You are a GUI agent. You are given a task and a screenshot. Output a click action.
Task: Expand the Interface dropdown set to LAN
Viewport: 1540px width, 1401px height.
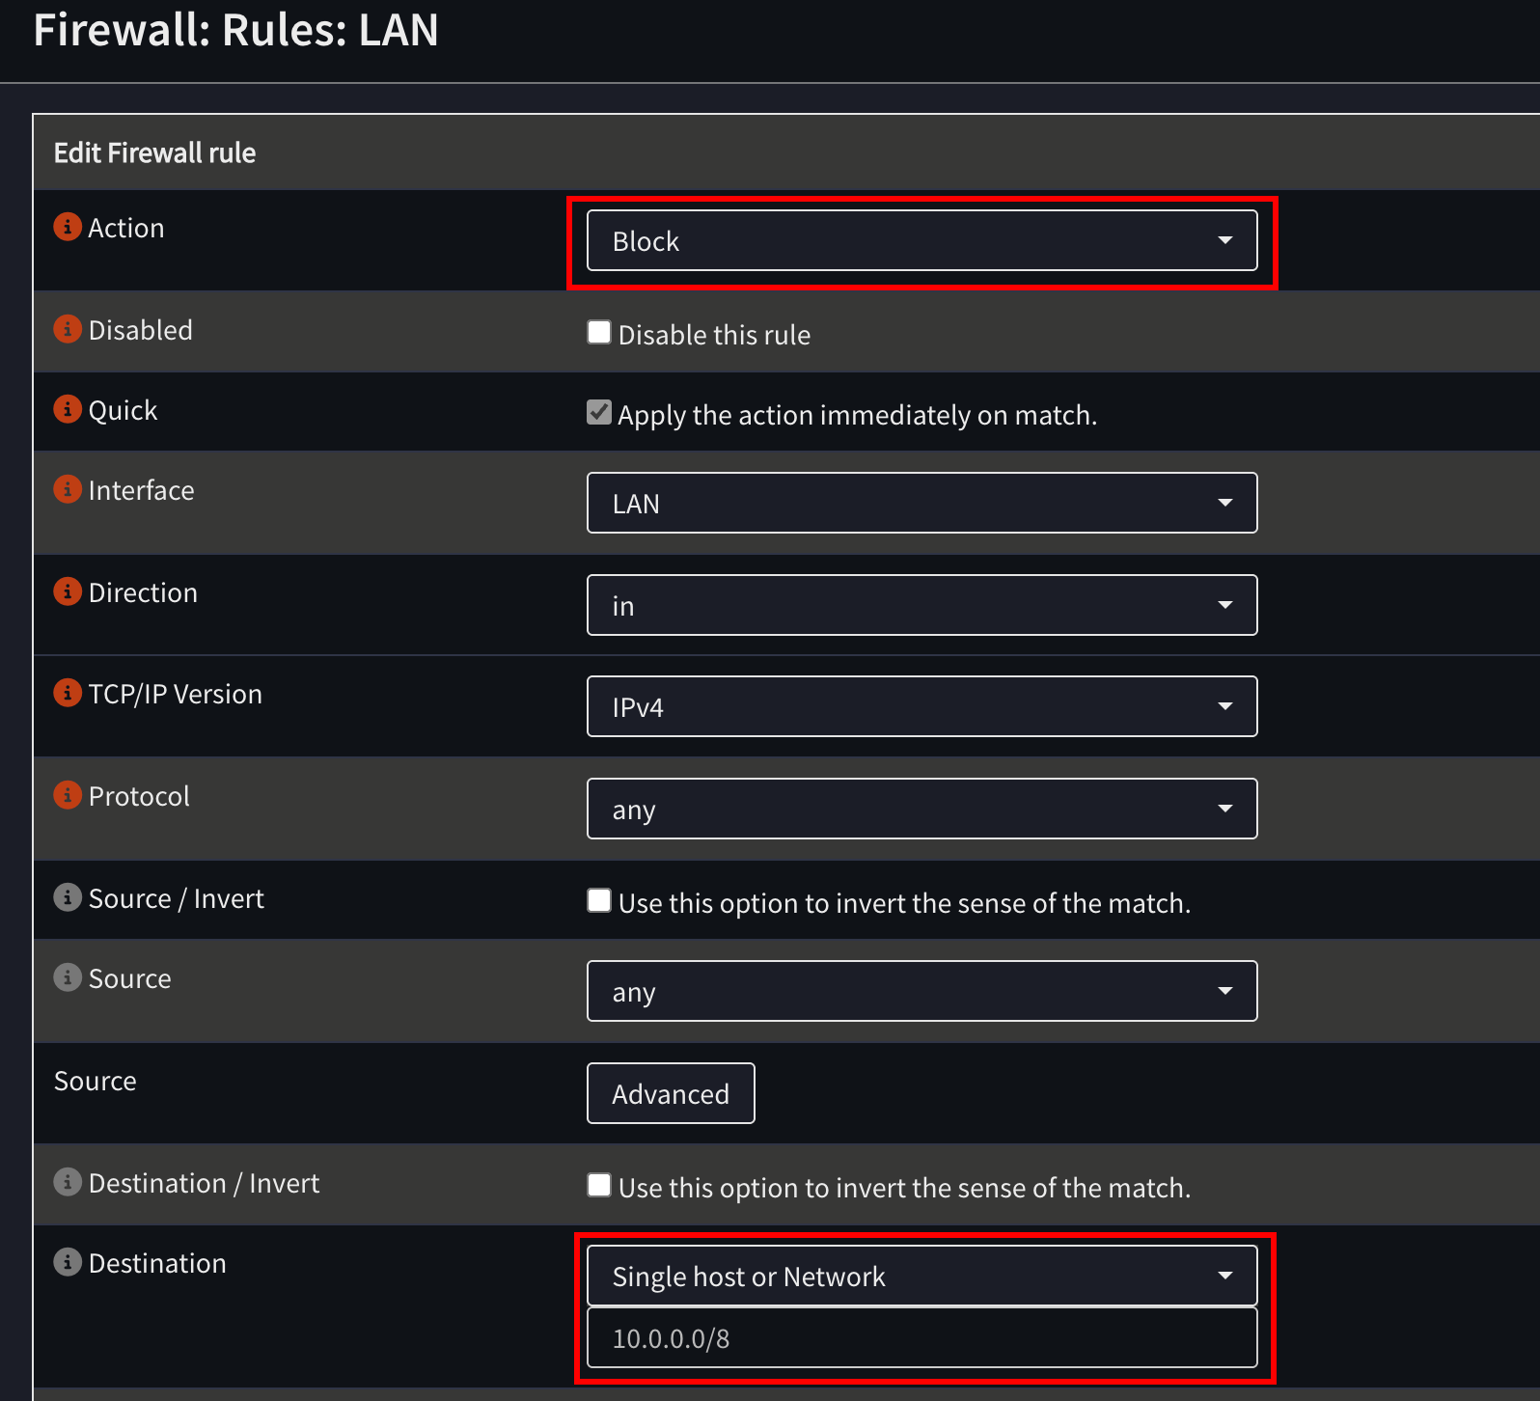tap(921, 503)
